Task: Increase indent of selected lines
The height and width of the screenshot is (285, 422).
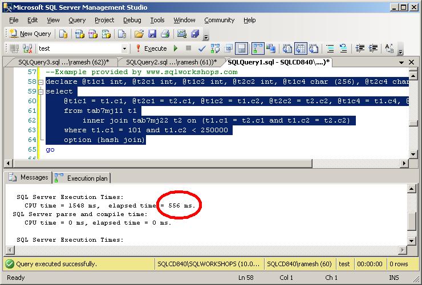Action: pyautogui.click(x=373, y=48)
